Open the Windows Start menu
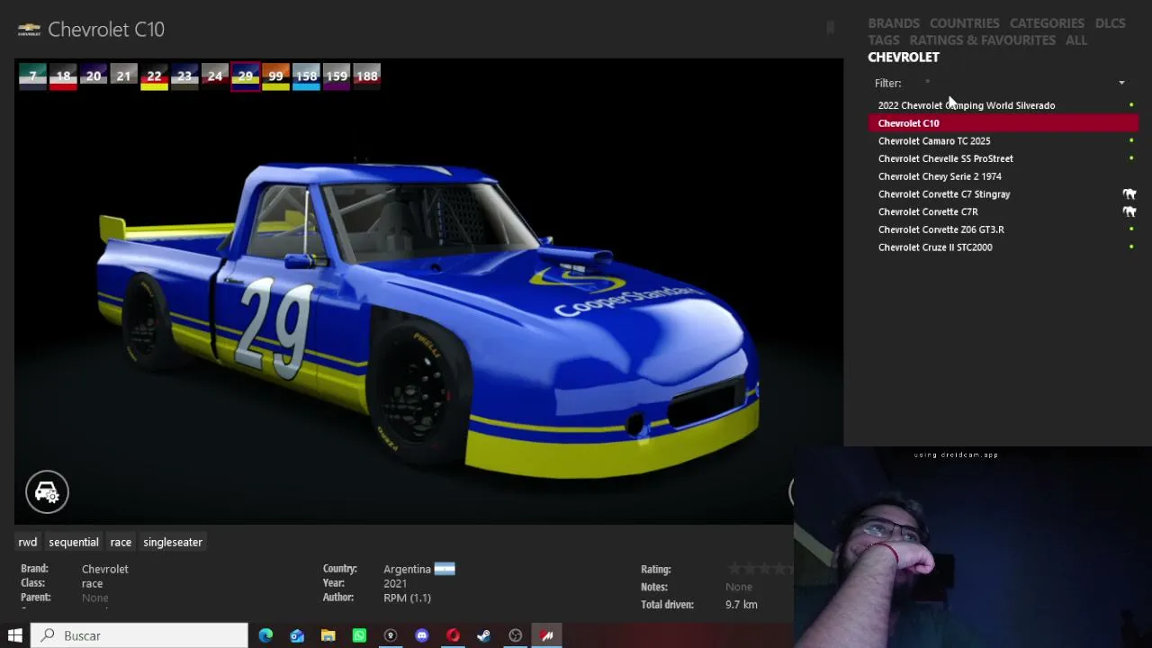1152x648 pixels. coord(15,635)
